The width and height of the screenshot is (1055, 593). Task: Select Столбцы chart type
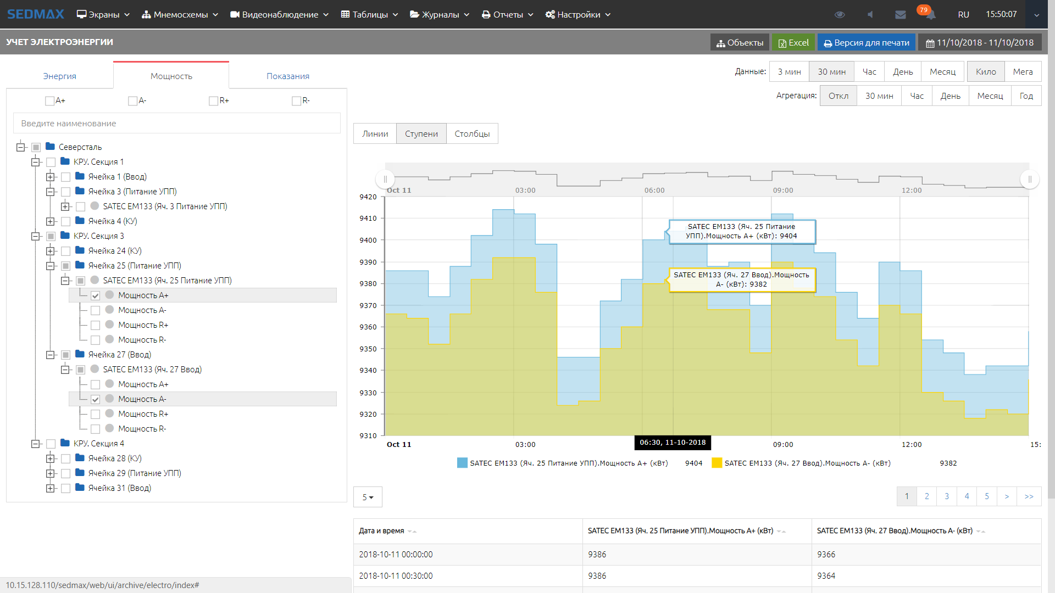click(x=472, y=133)
